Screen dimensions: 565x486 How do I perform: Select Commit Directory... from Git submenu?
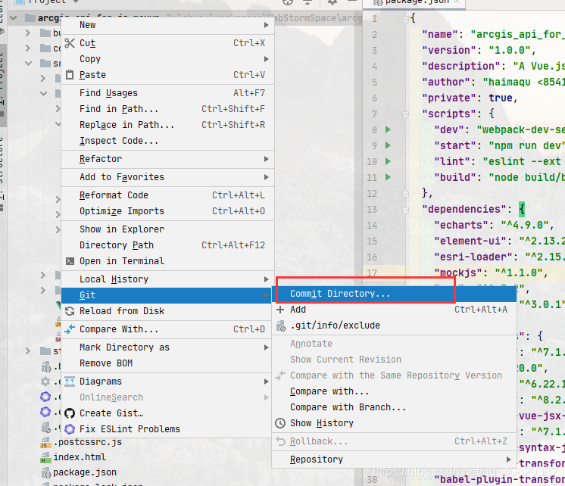394,294
